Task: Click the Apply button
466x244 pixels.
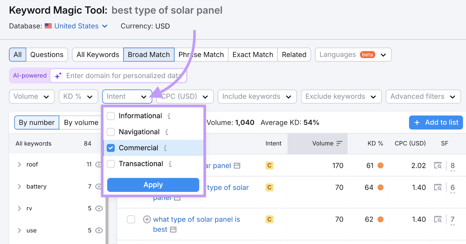Action: pos(153,185)
